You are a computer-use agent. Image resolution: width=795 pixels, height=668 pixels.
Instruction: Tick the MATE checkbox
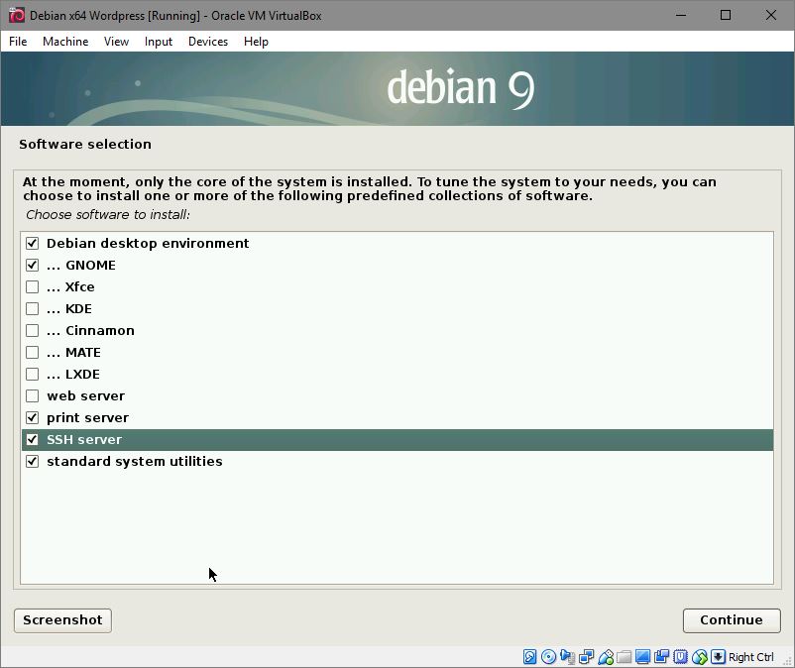(32, 352)
